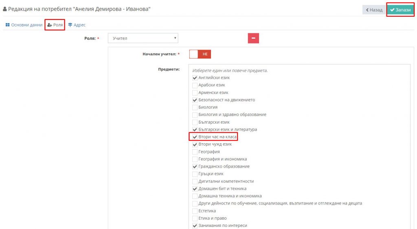Switch to the Роля tab
Image resolution: width=417 pixels, height=229 pixels.
click(x=55, y=25)
